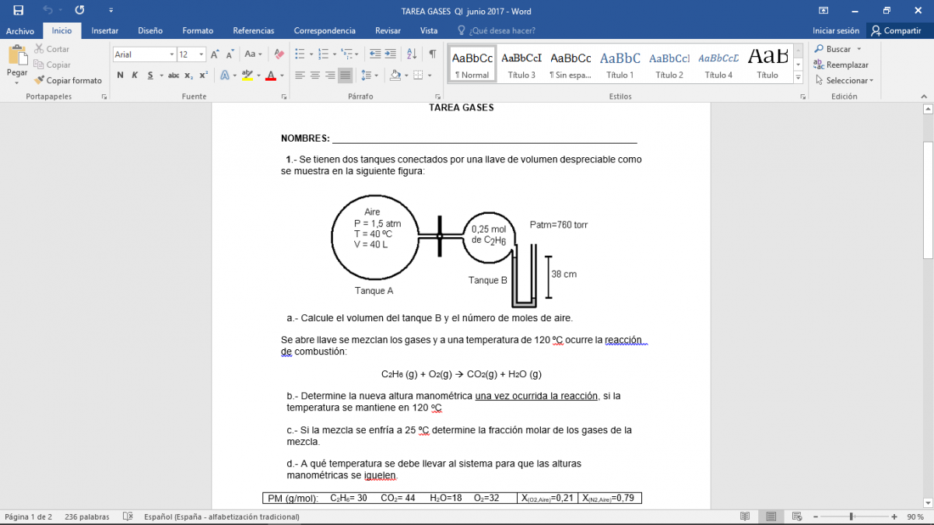This screenshot has width=934, height=525.
Task: Click the Save icon in title bar
Action: [18, 10]
